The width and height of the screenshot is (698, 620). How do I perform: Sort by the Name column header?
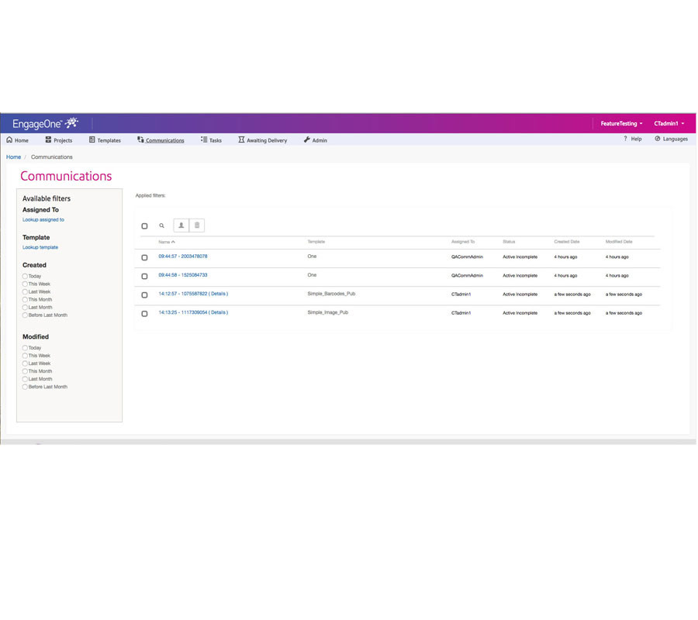(x=164, y=242)
